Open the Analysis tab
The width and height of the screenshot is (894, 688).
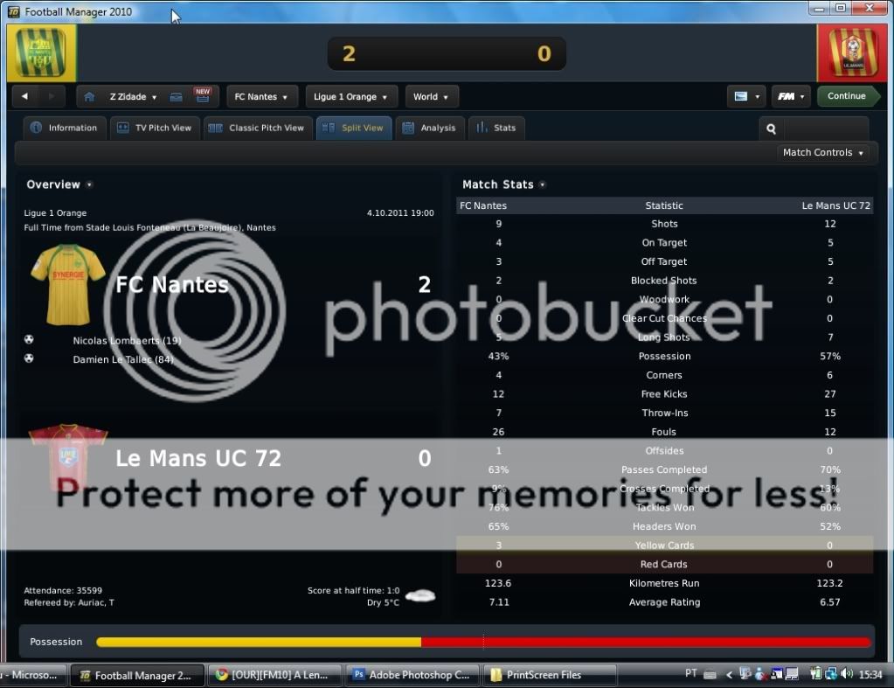point(429,129)
